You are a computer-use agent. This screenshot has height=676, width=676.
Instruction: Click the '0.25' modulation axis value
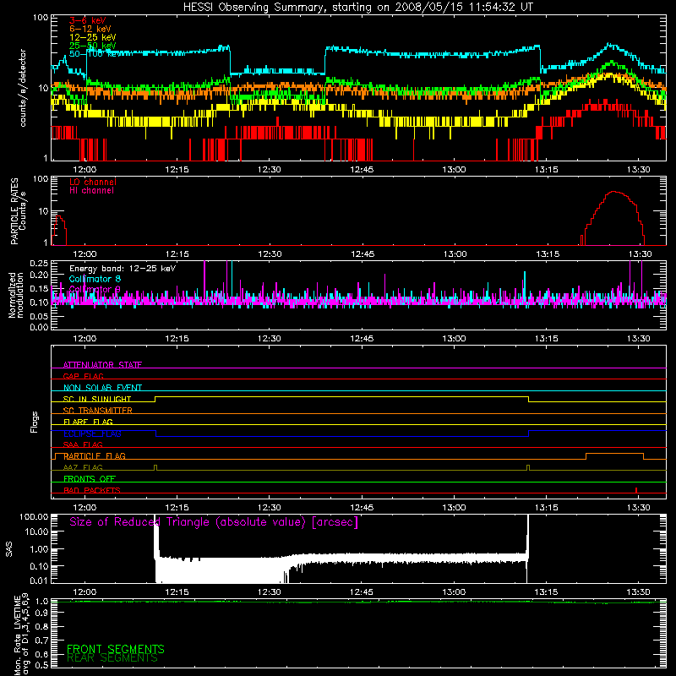[39, 264]
